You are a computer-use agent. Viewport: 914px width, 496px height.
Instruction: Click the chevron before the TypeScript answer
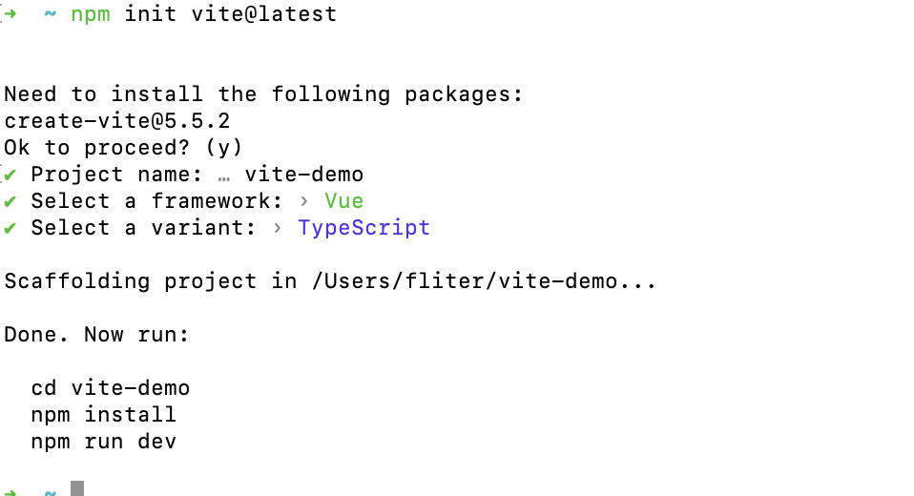pyautogui.click(x=278, y=228)
